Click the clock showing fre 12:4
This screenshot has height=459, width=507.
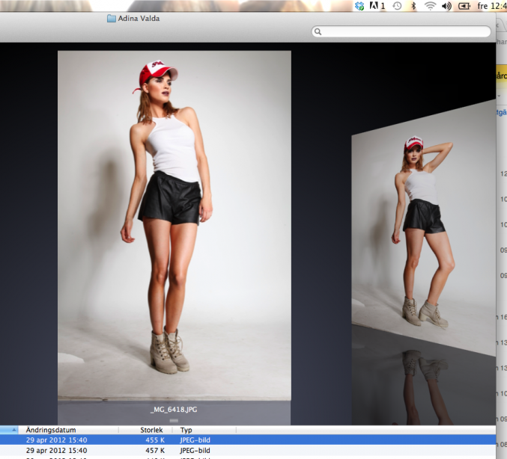coord(492,6)
